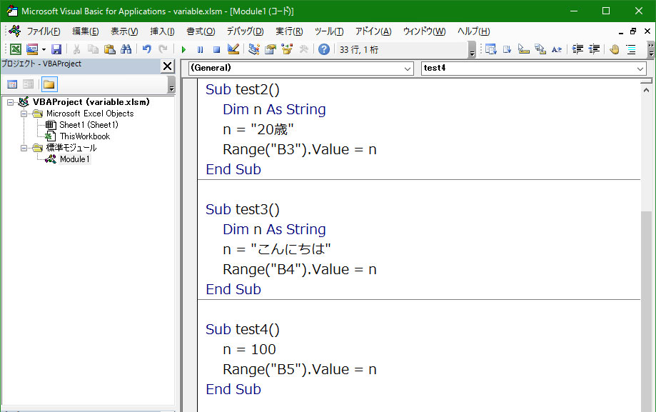Click the List Properties/Methods icon
Screen dimensions: 656x412
(x=490, y=49)
